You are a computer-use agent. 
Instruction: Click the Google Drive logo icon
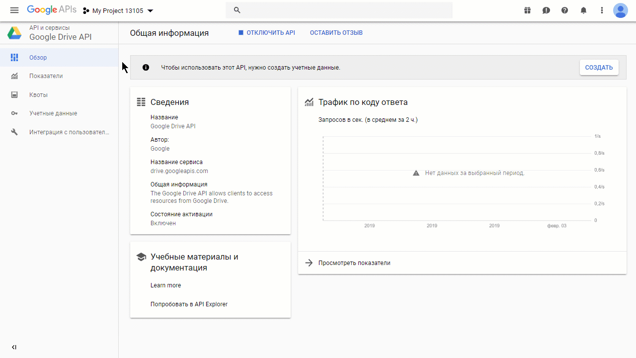[x=14, y=33]
